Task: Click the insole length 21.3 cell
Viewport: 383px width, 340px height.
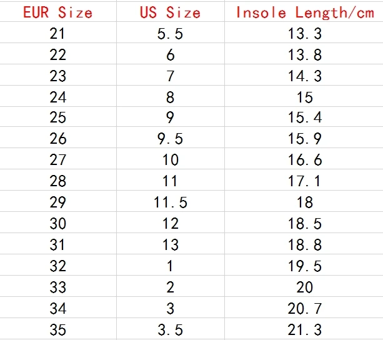Action: pyautogui.click(x=304, y=329)
